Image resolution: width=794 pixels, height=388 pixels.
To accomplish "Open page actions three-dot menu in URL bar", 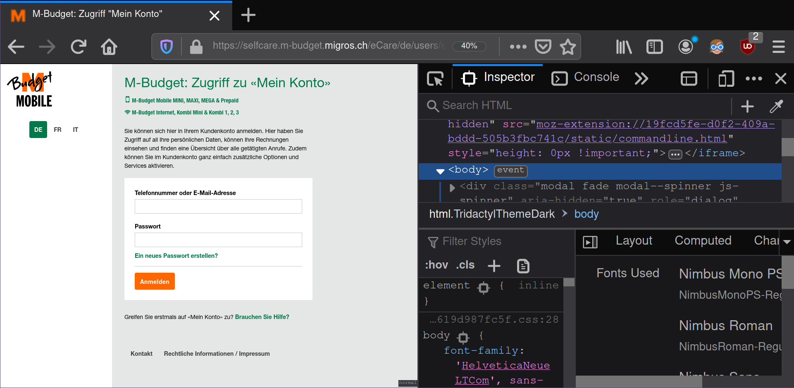I will point(518,47).
